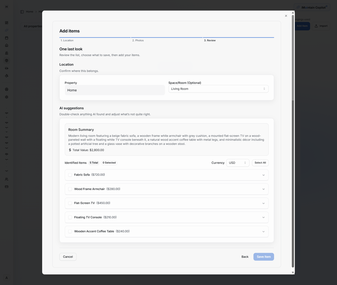Click the Select All button
This screenshot has height=285, width=337.
(260, 163)
